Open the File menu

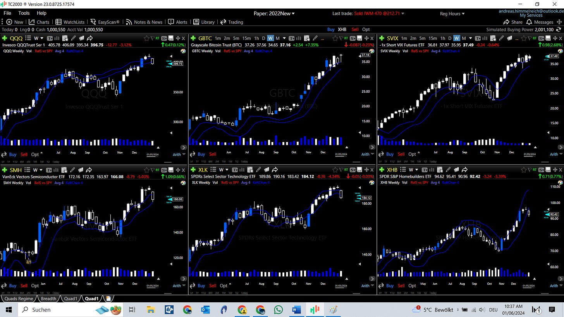coord(7,13)
